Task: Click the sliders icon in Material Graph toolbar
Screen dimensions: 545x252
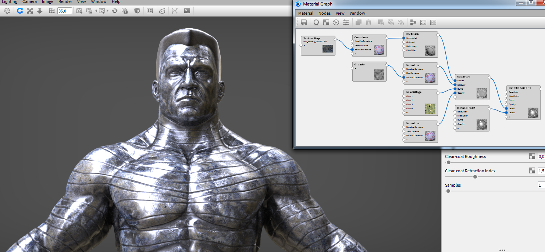Action: pyautogui.click(x=346, y=22)
